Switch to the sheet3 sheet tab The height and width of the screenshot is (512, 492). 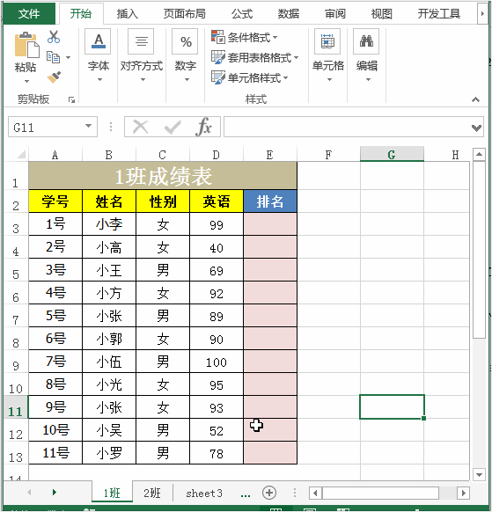(x=204, y=493)
